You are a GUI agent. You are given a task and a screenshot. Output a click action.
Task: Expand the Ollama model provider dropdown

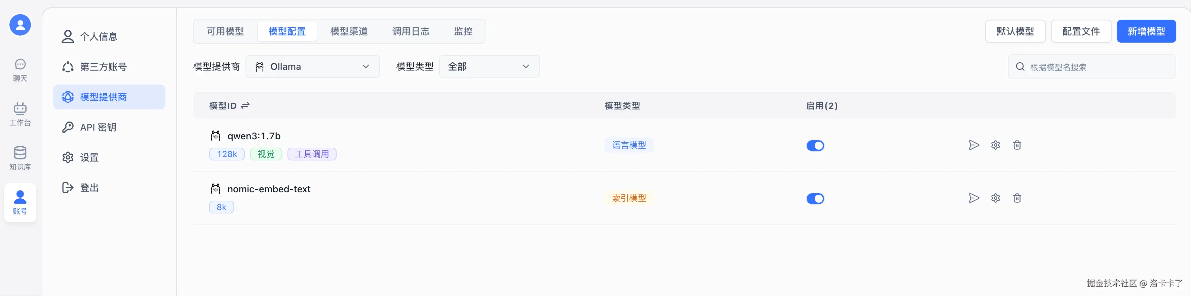(313, 66)
